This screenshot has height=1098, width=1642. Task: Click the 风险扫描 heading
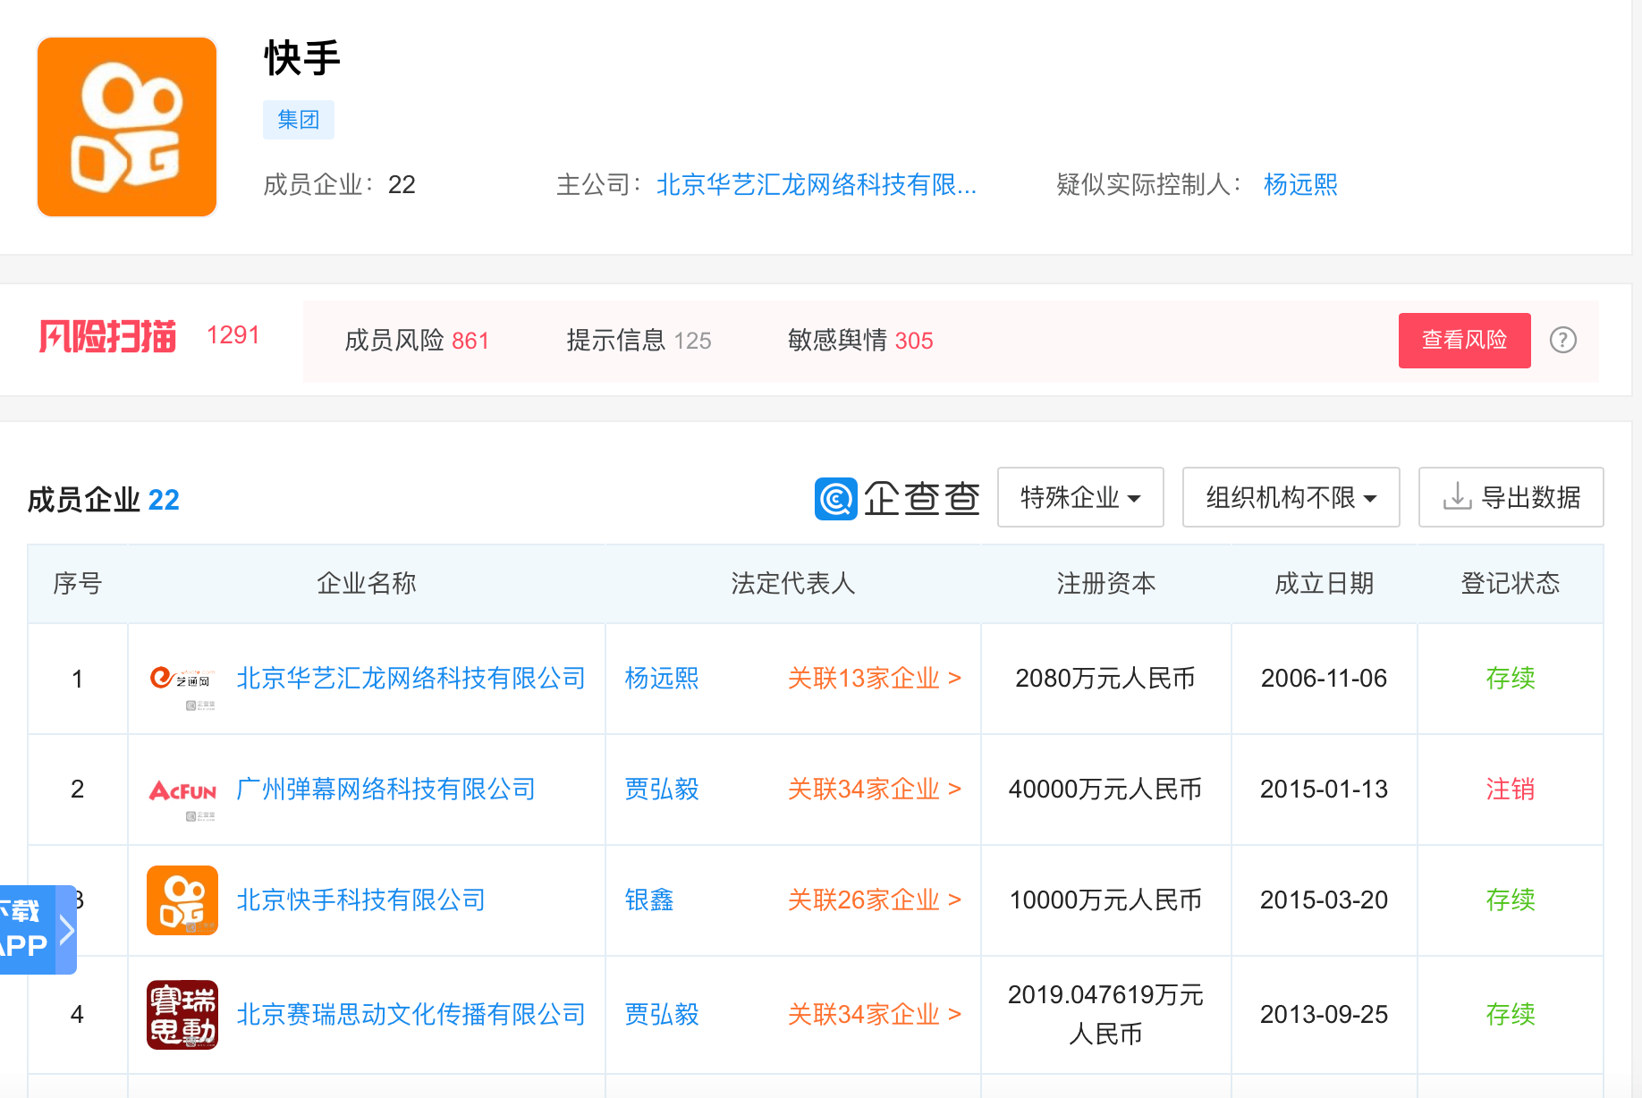(107, 336)
